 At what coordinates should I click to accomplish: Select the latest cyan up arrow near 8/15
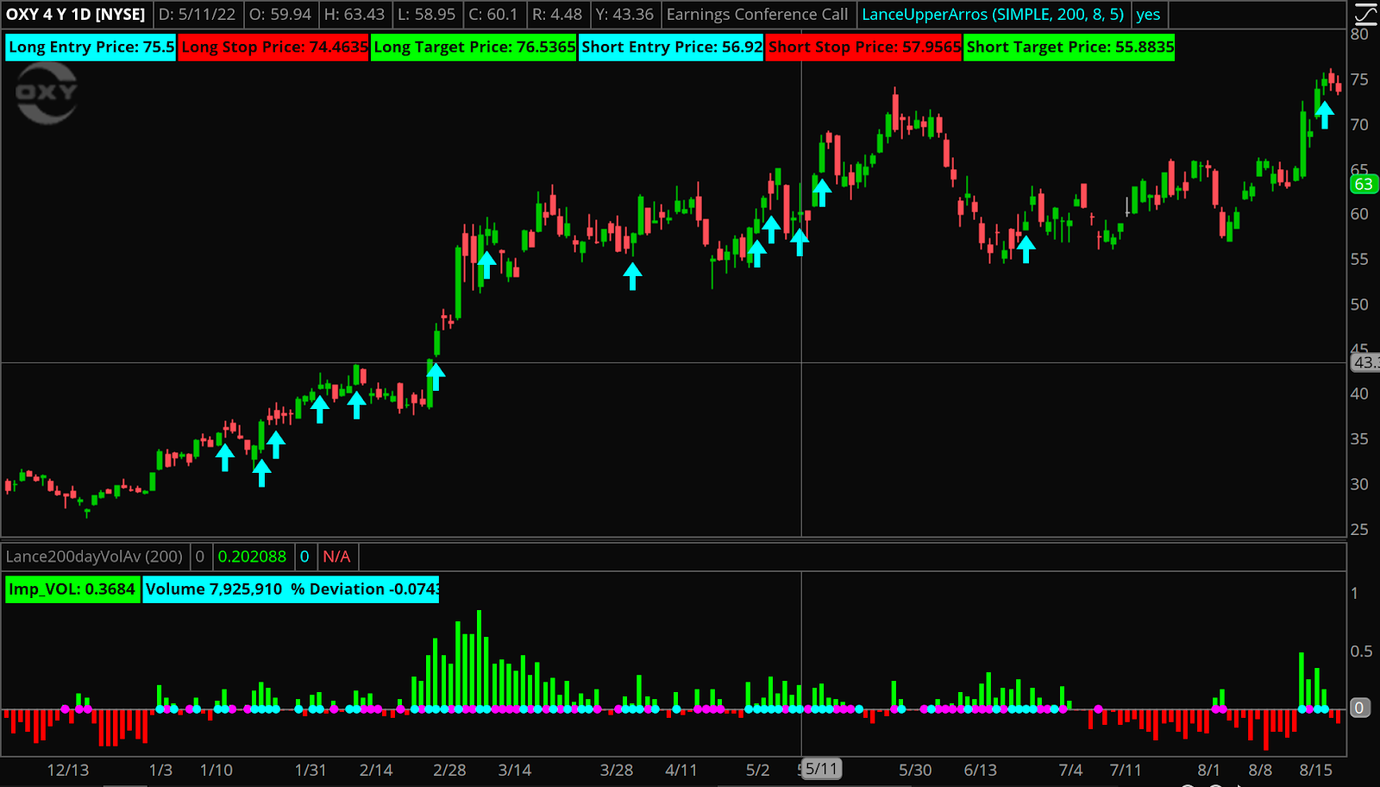(1324, 115)
